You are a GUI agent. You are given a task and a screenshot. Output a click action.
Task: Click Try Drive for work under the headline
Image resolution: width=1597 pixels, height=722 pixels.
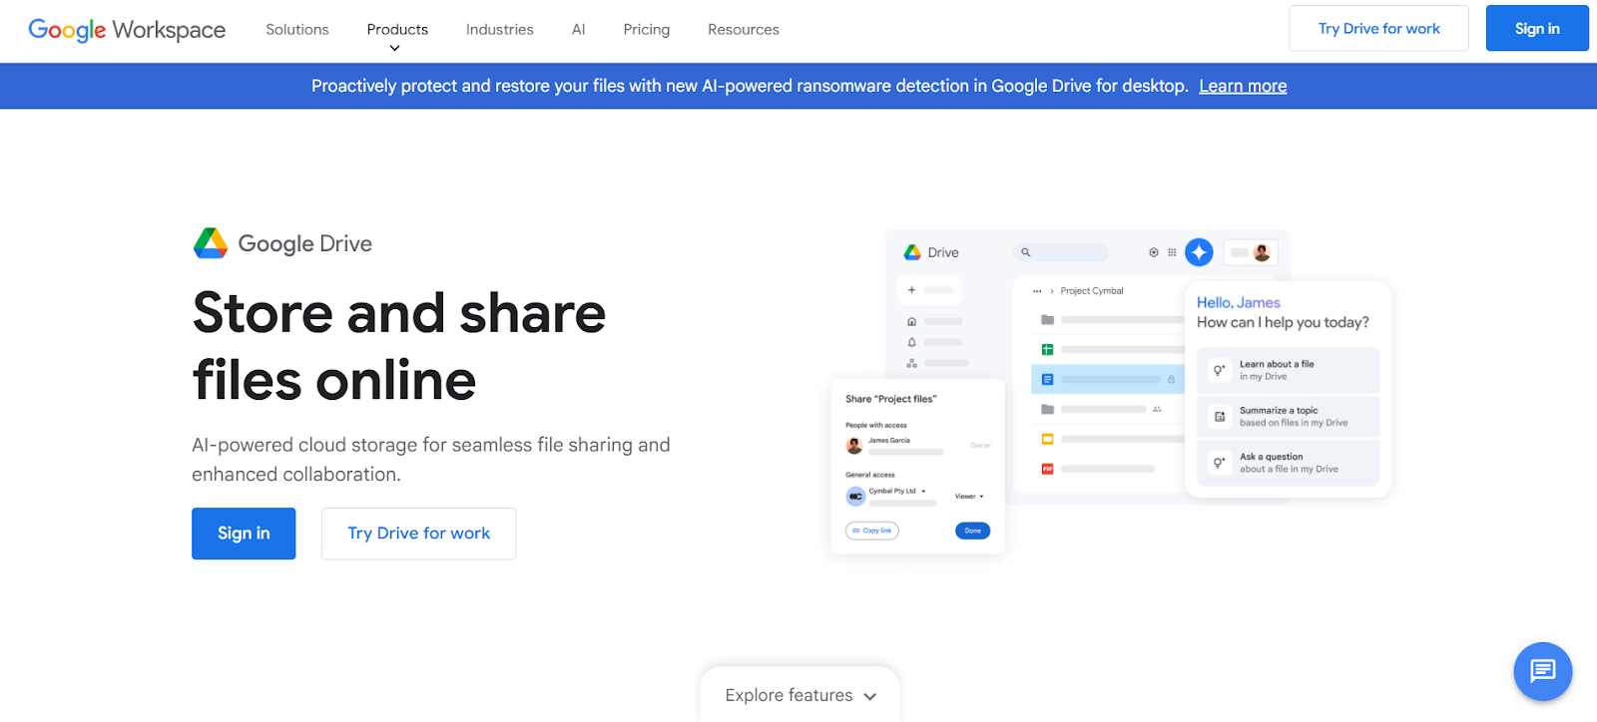pos(418,534)
